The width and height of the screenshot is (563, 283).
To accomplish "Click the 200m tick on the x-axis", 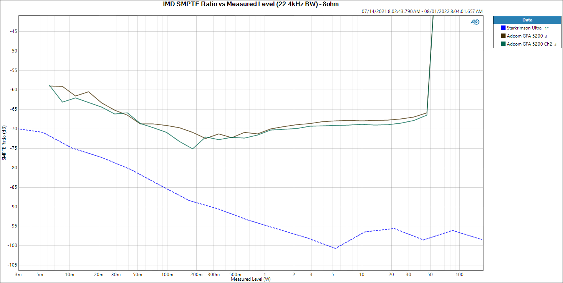I will [x=196, y=275].
